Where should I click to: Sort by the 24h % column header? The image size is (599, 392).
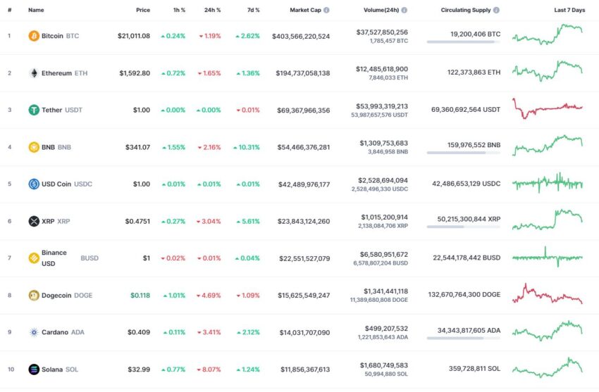212,11
